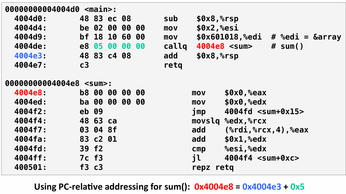The height and width of the screenshot is (194, 346).
Task: Click the green 05 00 00 00 bytes
Action: pyautogui.click(x=119, y=46)
